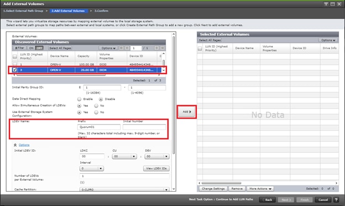Check the row 1 OPEN-V checkbox
This screenshot has height=206, width=345.
tap(15, 64)
